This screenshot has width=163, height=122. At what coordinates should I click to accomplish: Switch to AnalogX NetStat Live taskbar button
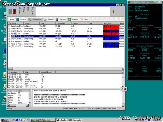click(43, 120)
